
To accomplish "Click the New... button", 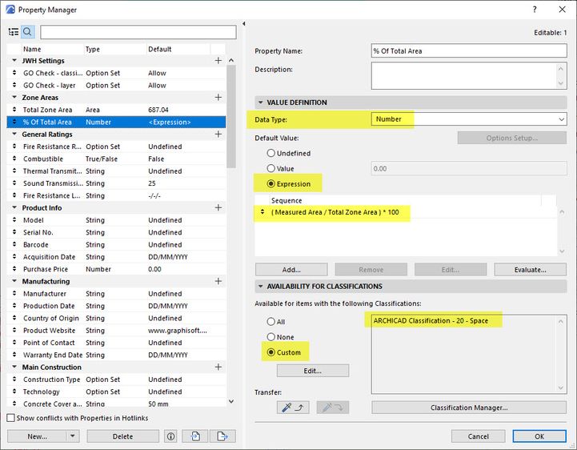I will click(x=37, y=436).
